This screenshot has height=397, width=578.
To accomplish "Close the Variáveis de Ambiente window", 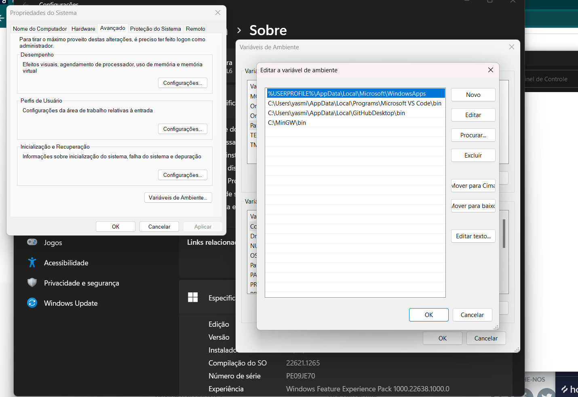I will point(512,47).
